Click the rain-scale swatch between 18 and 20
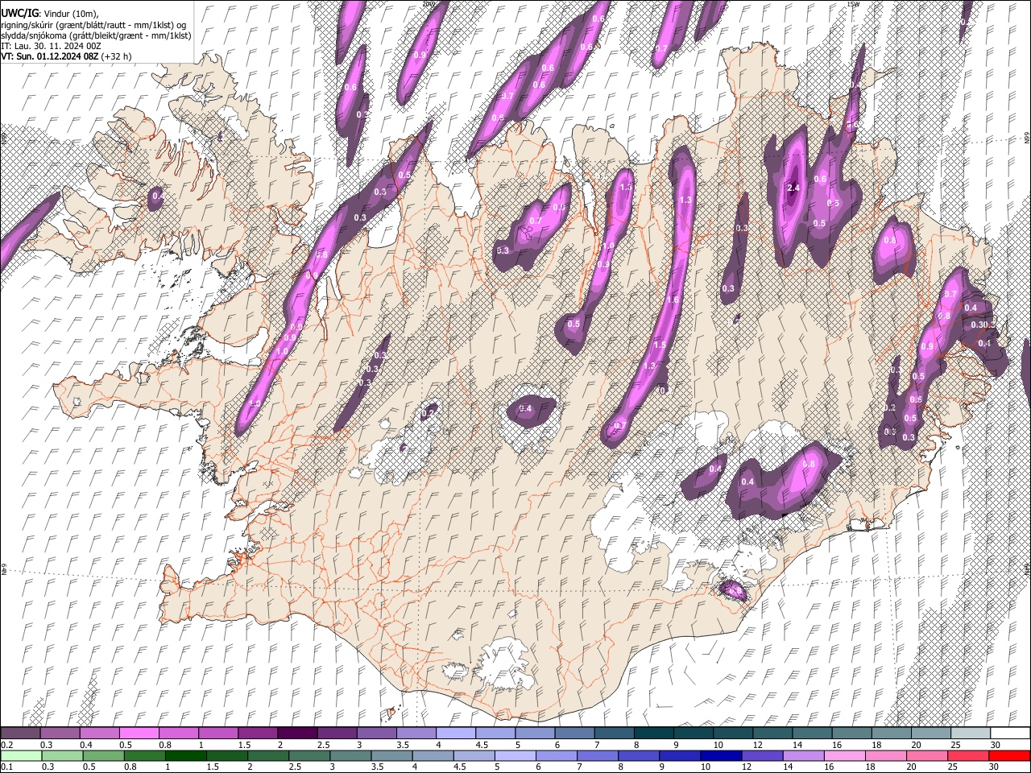 [x=885, y=755]
